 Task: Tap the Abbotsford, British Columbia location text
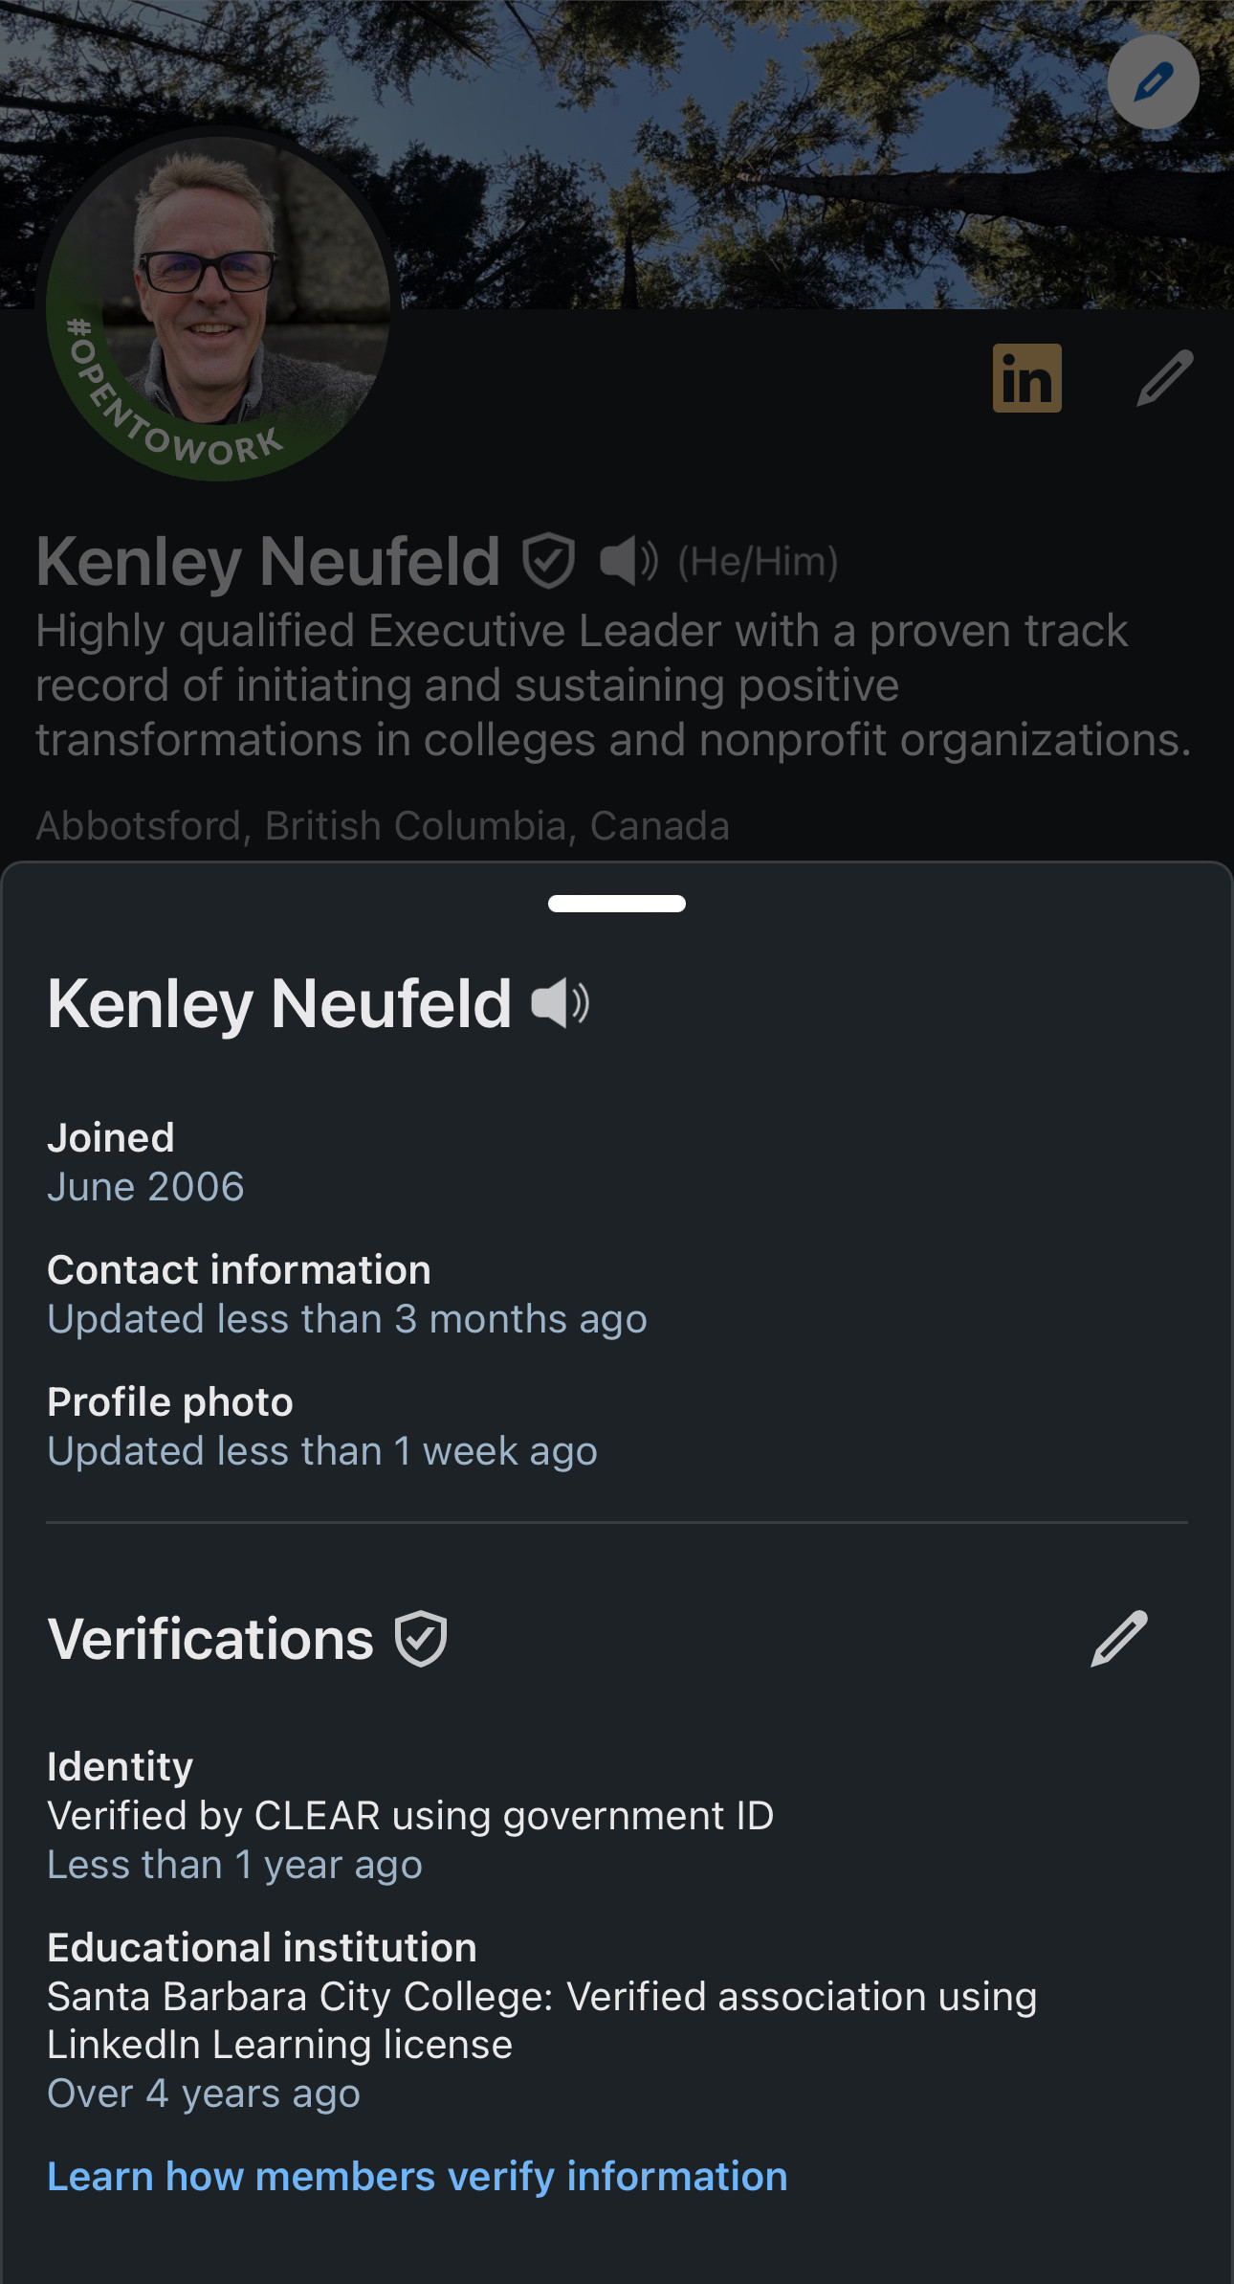[383, 825]
